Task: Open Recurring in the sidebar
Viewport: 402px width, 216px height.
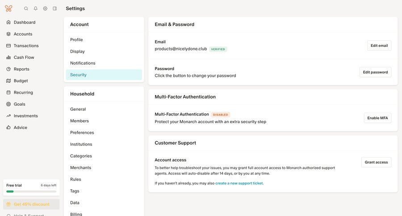Action: [23, 92]
